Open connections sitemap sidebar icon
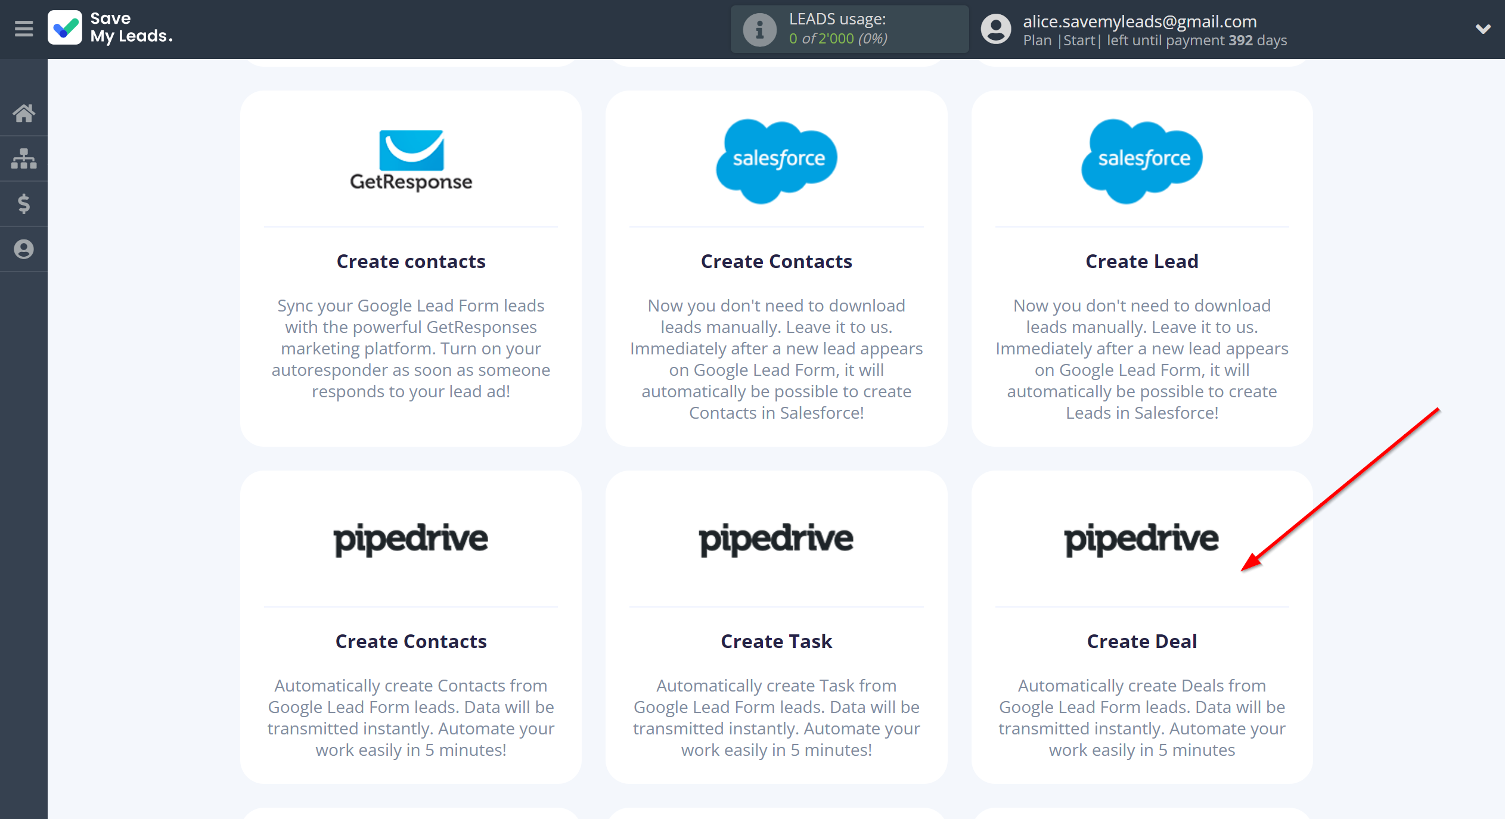Screen dimensions: 1505x819 pos(24,158)
